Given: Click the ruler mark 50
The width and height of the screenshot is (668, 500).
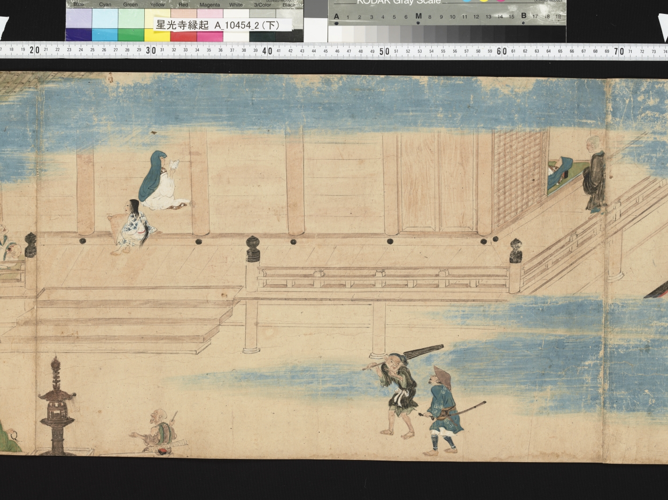Looking at the screenshot, I should 384,51.
